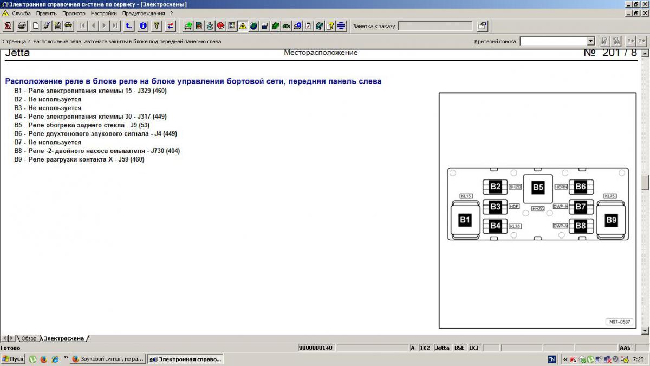Image resolution: width=650 pixels, height=366 pixels.
Task: Go to first page arrow button
Action: pyautogui.click(x=82, y=25)
